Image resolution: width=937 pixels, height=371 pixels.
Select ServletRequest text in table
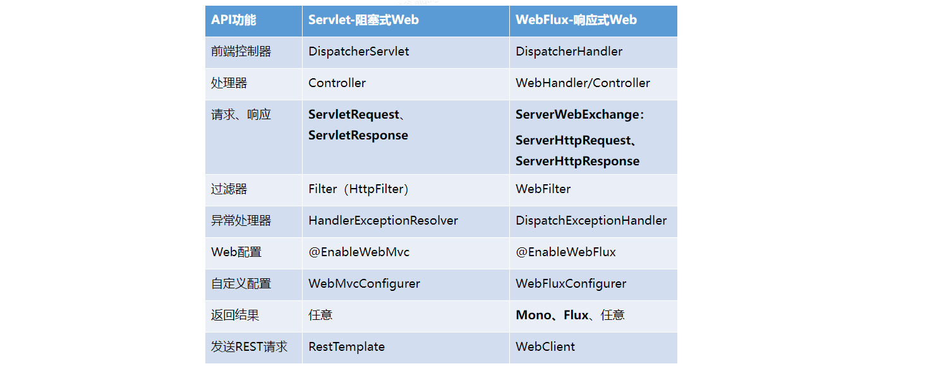point(354,115)
